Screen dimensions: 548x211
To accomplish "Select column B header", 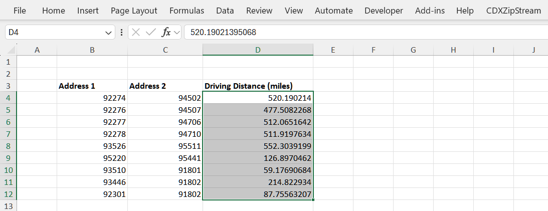I will point(92,50).
